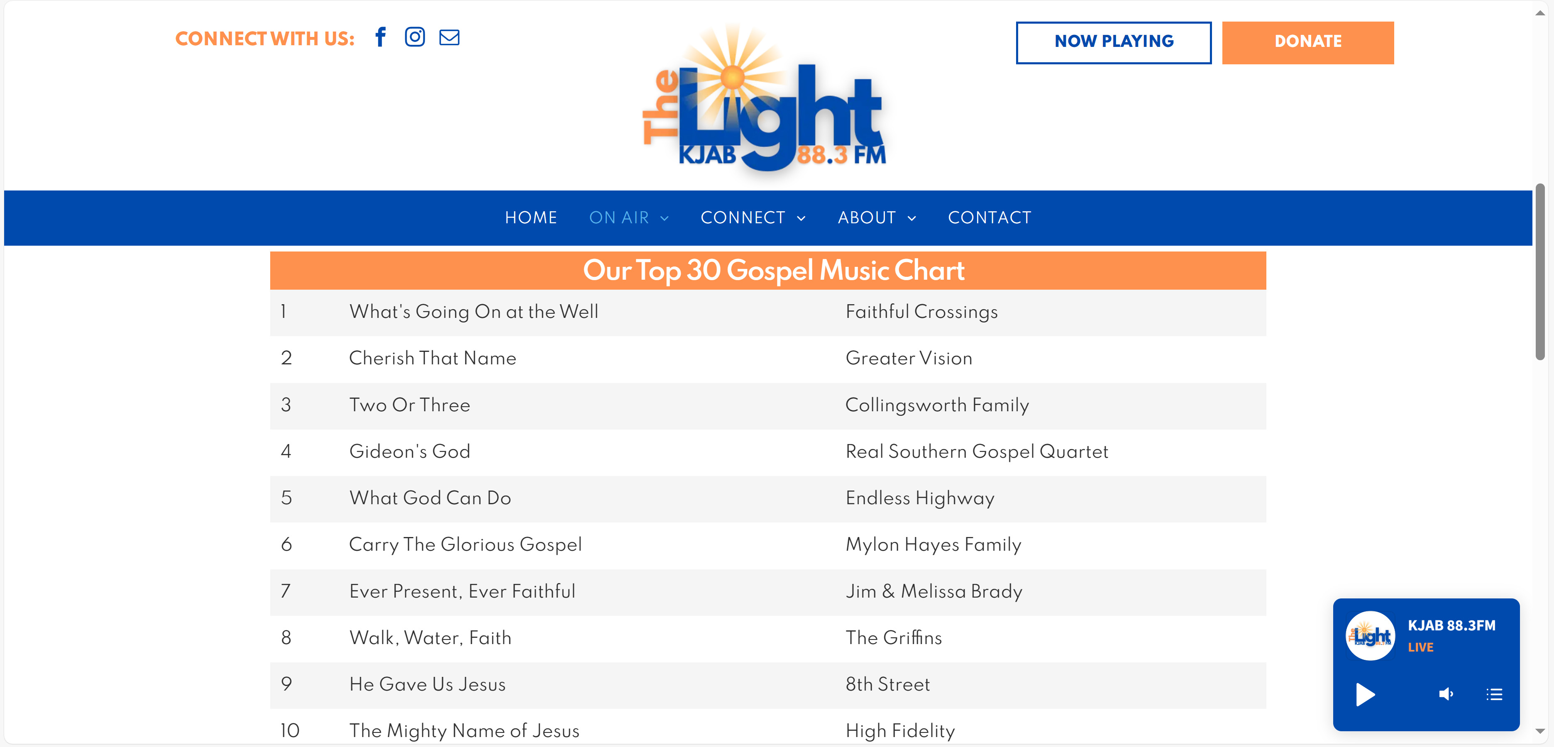1554x747 pixels.
Task: Open the station's Instagram icon
Action: [414, 37]
